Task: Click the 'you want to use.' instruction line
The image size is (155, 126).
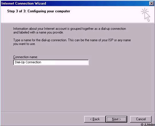Action: [x=24, y=44]
